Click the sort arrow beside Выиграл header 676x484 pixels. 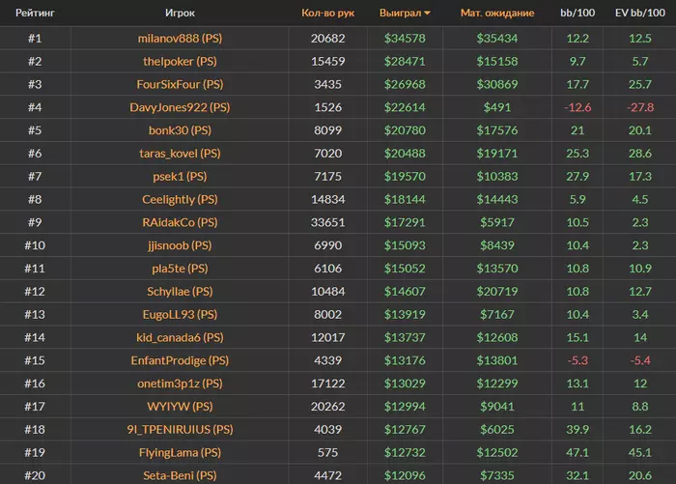(x=428, y=14)
